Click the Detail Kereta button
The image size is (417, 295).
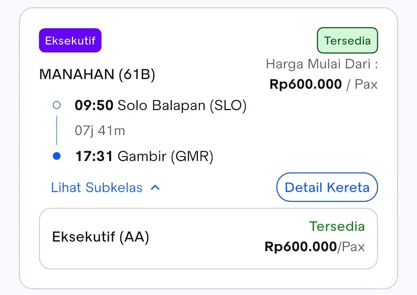click(326, 187)
